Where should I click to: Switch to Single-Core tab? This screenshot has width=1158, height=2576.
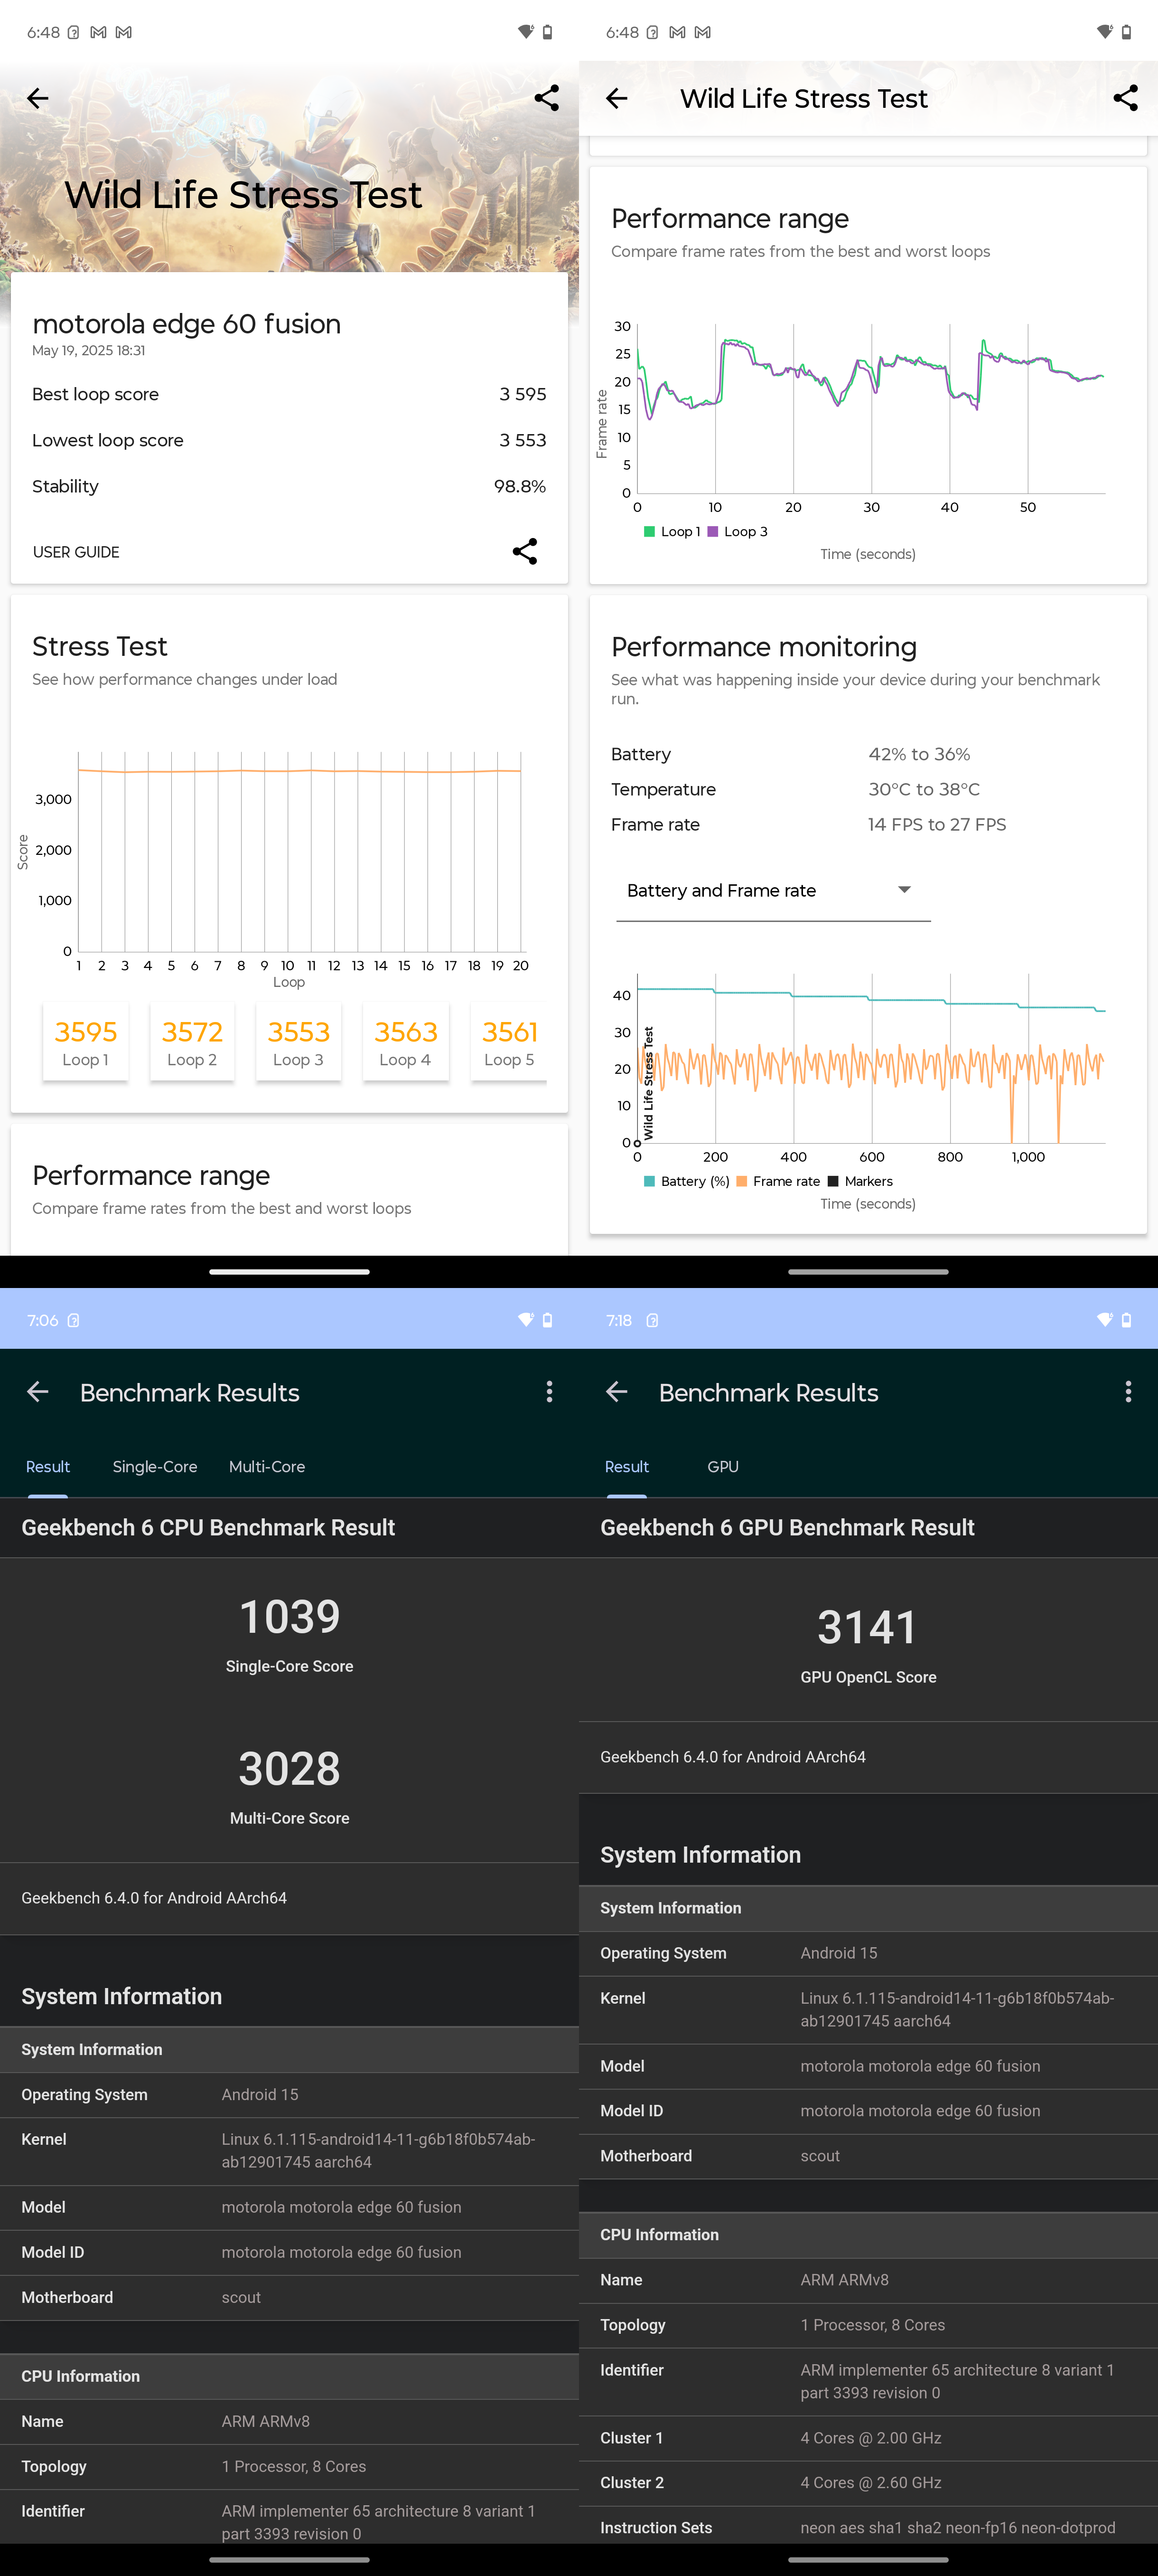pos(155,1466)
